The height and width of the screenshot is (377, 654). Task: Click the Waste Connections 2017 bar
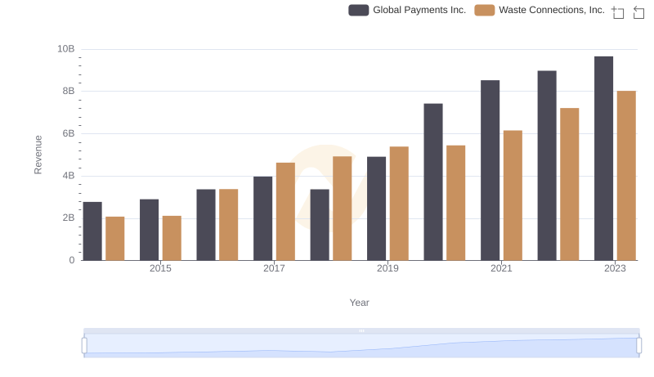pos(285,212)
